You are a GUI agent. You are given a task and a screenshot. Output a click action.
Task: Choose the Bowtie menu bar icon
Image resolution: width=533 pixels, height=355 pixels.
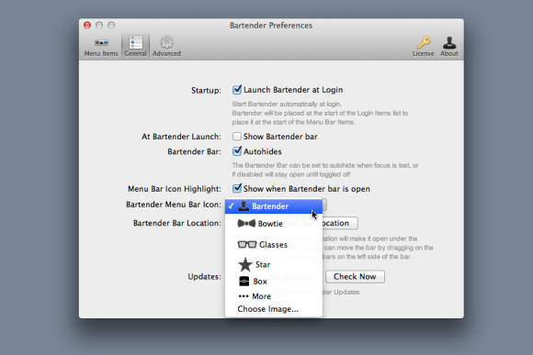click(x=274, y=223)
